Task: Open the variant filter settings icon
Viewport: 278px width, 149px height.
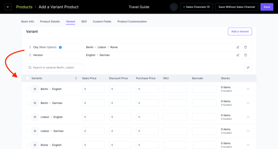Action: coord(248,68)
